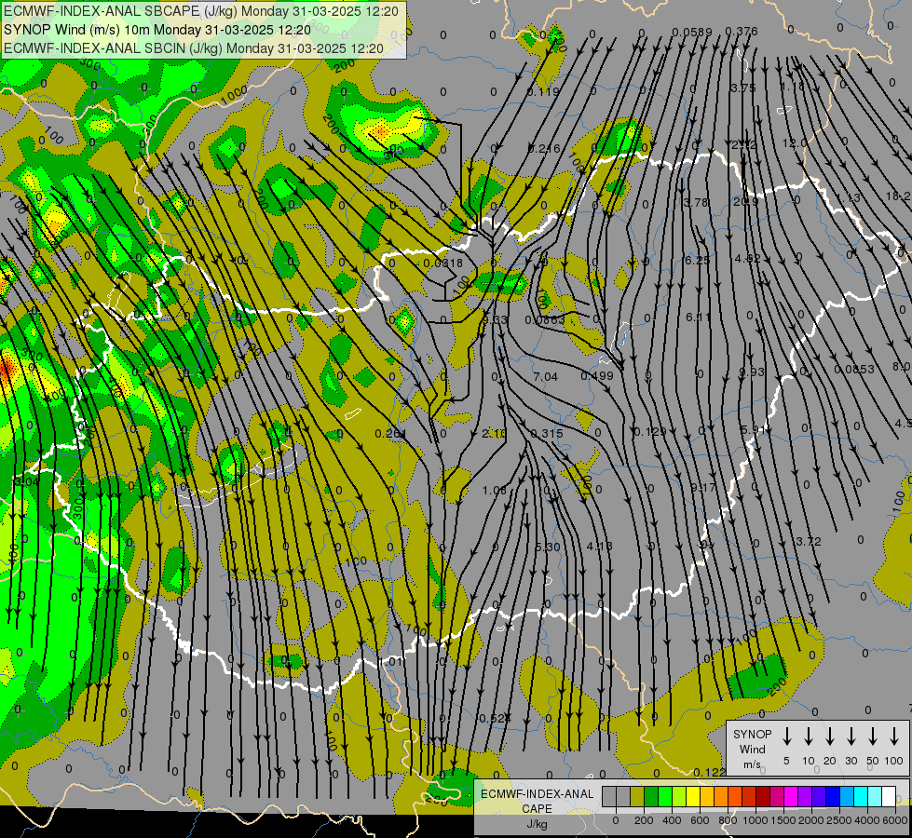
Task: Pick the pure blue CAPE legend swatch
Action: coord(834,796)
